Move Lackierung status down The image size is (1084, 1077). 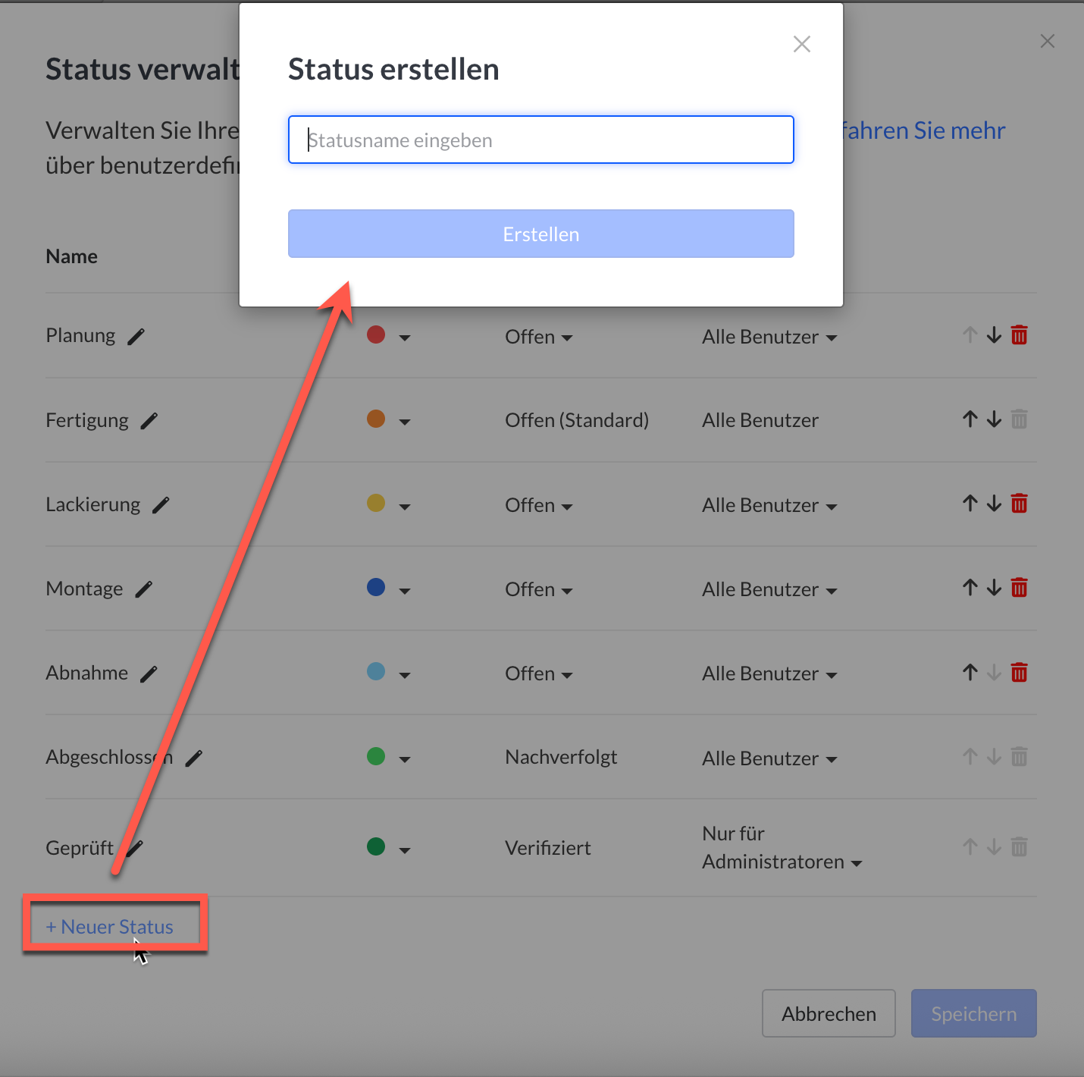coord(995,504)
